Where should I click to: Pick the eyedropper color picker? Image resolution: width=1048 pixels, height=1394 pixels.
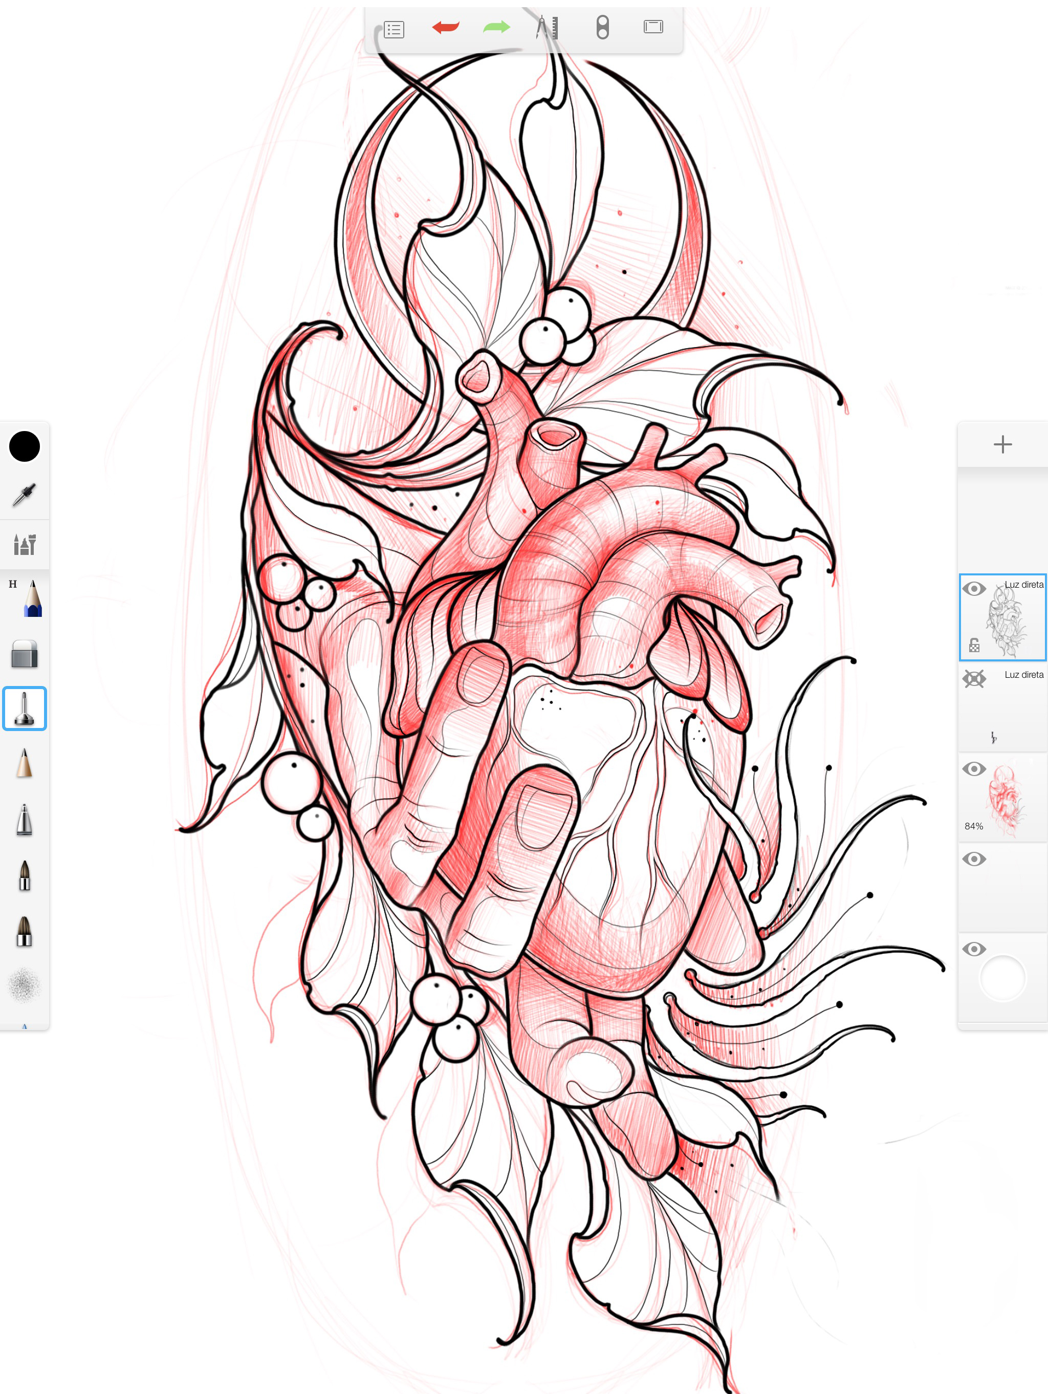pyautogui.click(x=24, y=496)
